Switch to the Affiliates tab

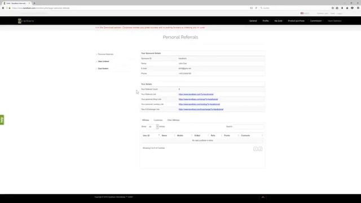pyautogui.click(x=146, y=120)
